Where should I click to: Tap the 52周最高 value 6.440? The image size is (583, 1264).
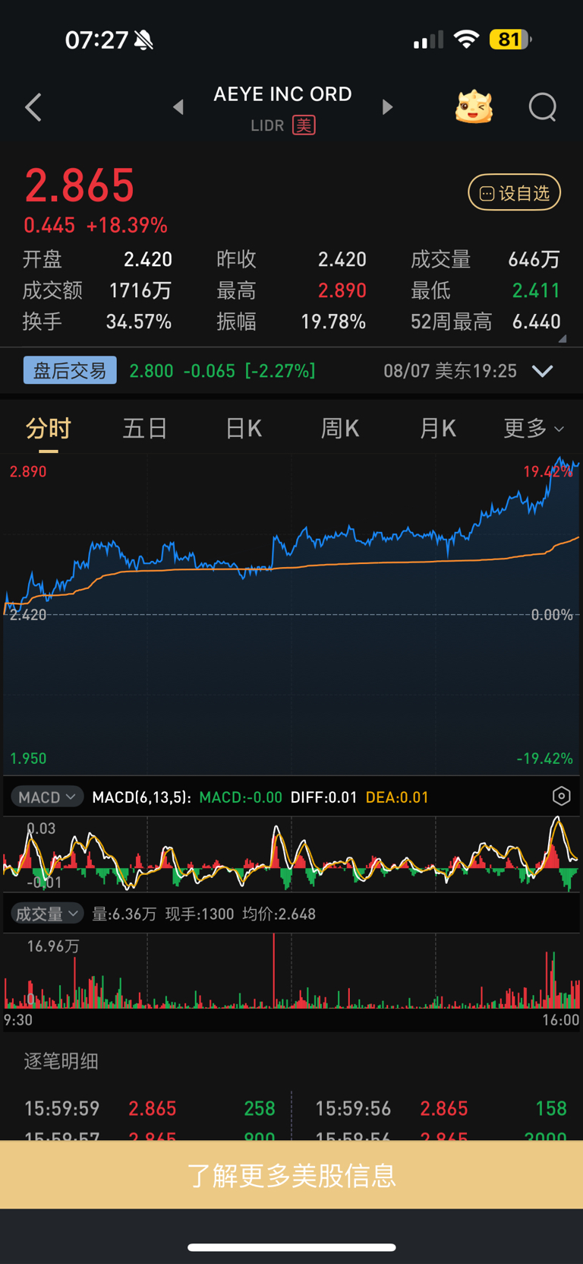[x=536, y=322]
